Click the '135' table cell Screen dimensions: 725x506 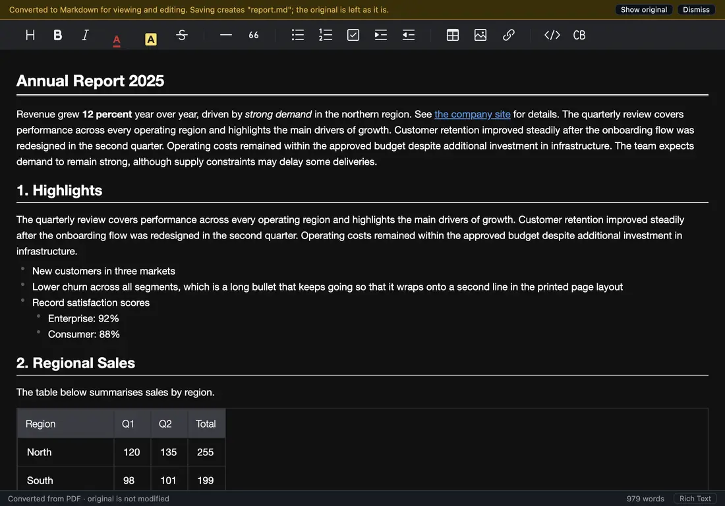[169, 453]
